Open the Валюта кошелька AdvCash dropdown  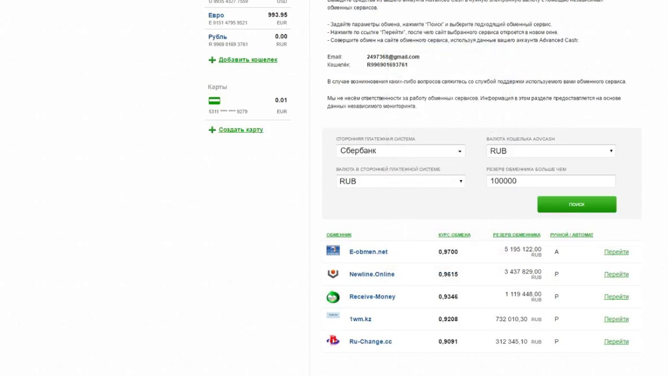coord(551,151)
